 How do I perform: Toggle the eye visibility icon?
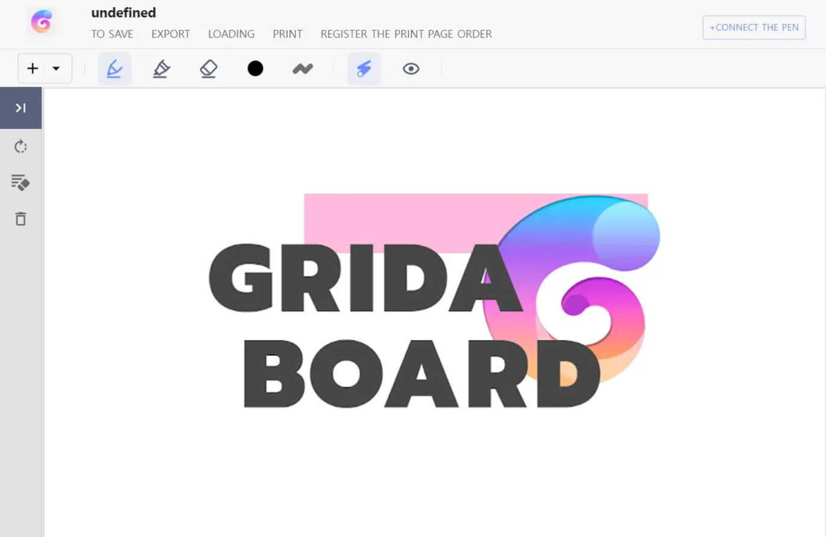[411, 69]
